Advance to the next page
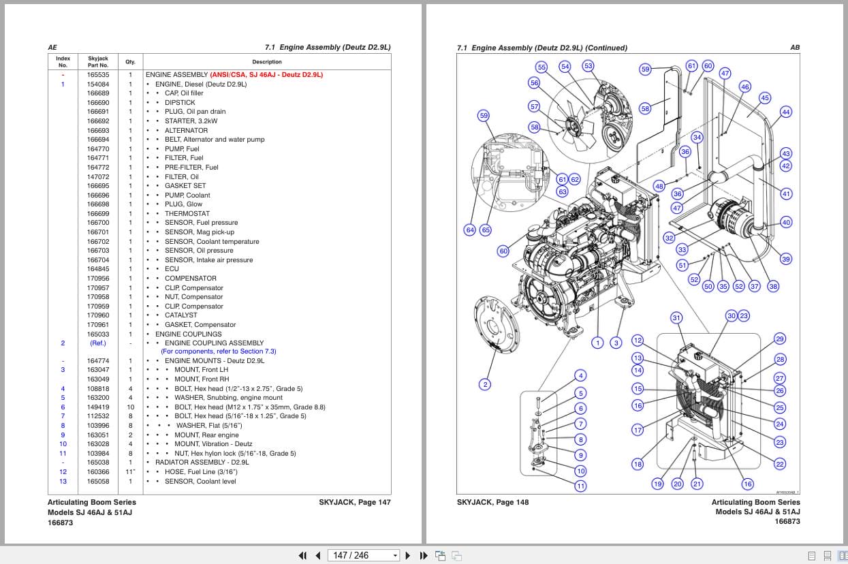Viewport: 848px width, 564px height. click(407, 556)
